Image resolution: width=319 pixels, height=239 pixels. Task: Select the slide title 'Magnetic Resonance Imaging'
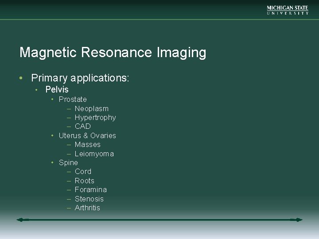pos(113,53)
